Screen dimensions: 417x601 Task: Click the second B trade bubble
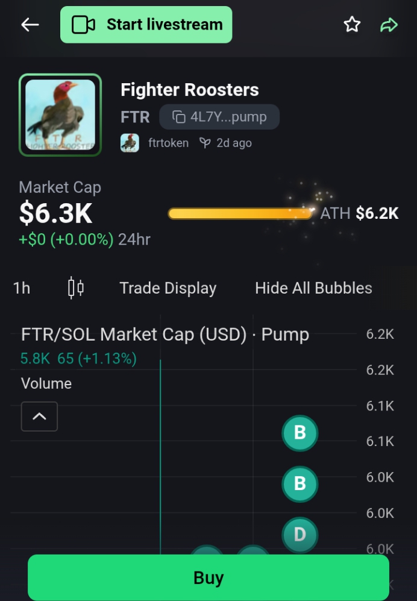[299, 483]
